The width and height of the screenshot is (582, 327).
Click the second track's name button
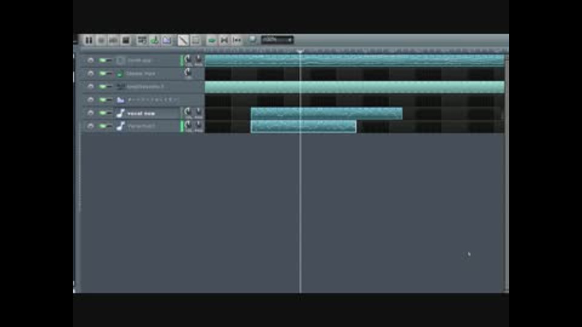point(147,73)
